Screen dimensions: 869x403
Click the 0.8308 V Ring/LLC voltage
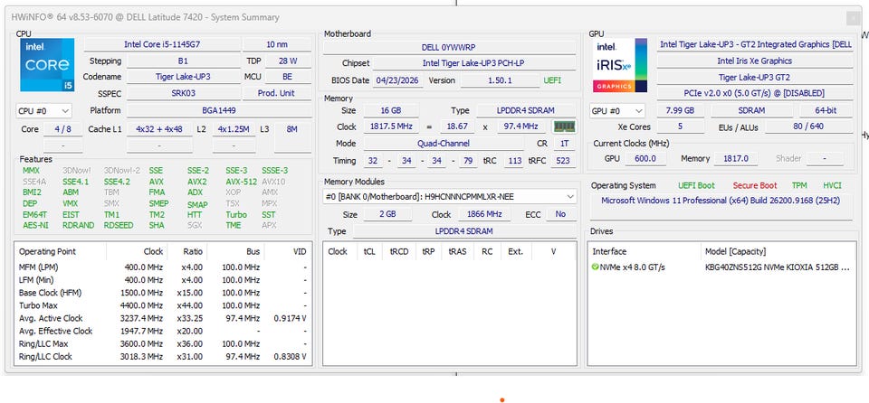coord(290,357)
